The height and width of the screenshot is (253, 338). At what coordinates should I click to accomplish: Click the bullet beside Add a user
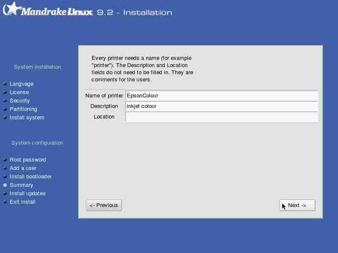click(5, 168)
